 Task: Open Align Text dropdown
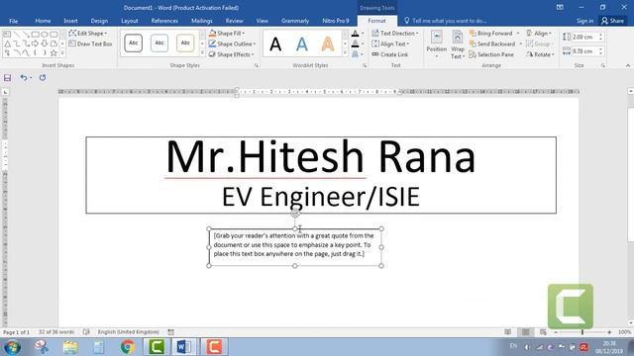click(x=390, y=44)
